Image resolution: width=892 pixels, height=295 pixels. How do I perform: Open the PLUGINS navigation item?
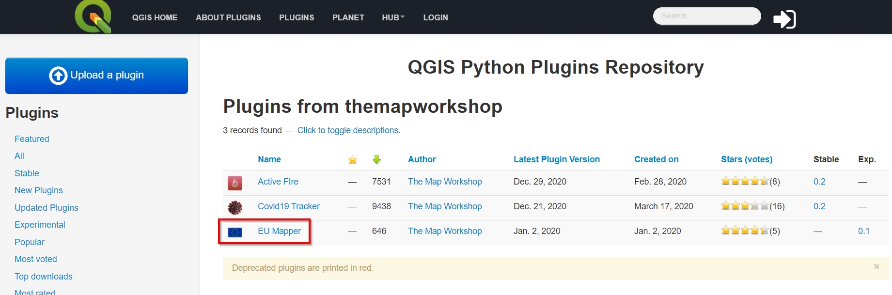(x=297, y=17)
